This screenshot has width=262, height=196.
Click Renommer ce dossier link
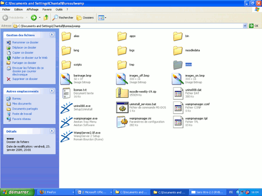(25, 42)
